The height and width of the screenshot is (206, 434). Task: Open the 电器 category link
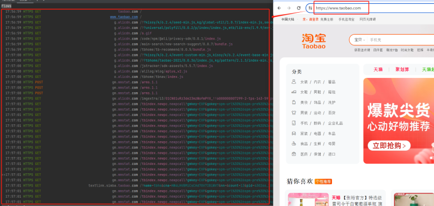tap(317, 134)
